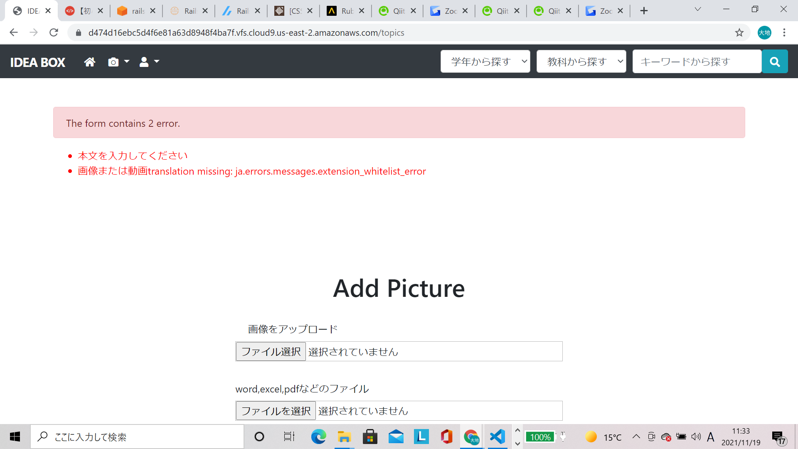The height and width of the screenshot is (449, 798).
Task: Click the weather widget showing 15°C
Action: pos(603,437)
